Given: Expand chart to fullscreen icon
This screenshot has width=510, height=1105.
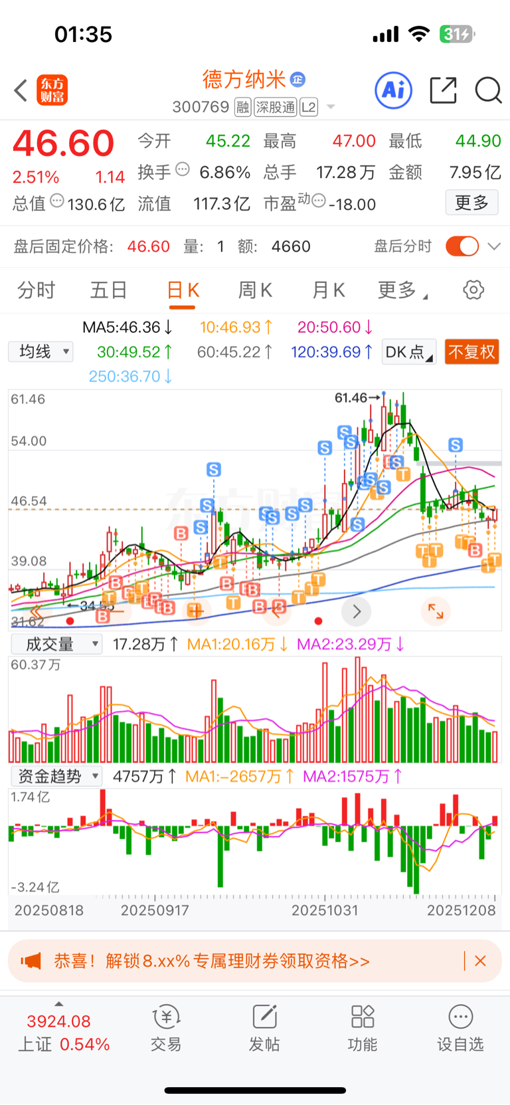Looking at the screenshot, I should point(436,611).
